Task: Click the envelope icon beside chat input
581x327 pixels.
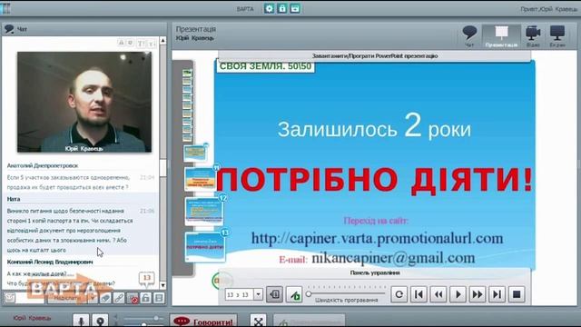Action: (10, 298)
